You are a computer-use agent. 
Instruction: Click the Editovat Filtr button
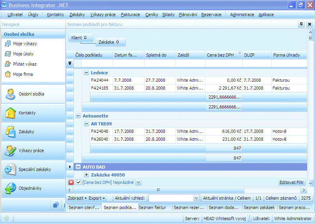[x=292, y=182]
